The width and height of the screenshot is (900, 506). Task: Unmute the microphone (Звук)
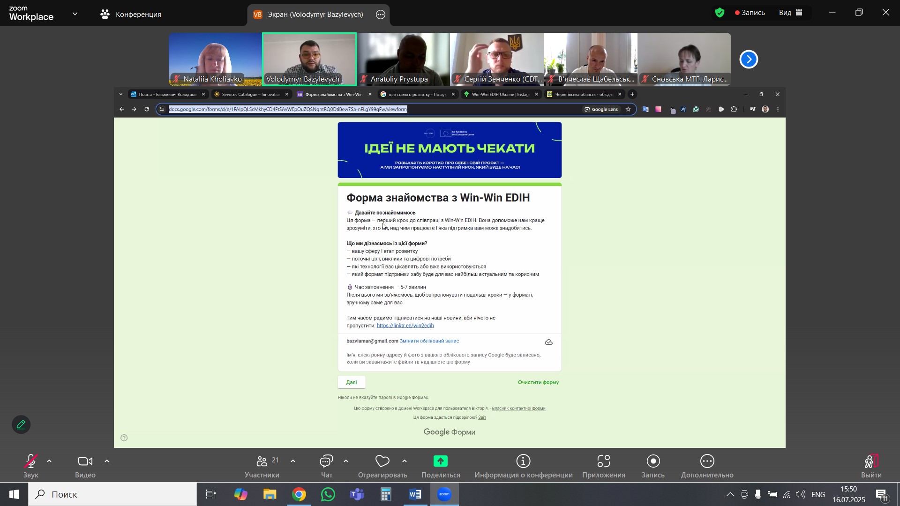click(x=31, y=462)
